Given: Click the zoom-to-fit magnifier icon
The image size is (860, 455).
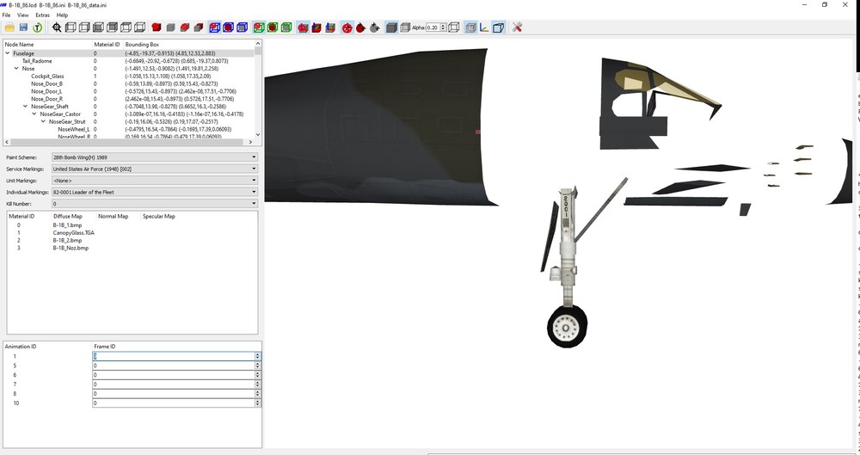Looking at the screenshot, I should coord(57,28).
